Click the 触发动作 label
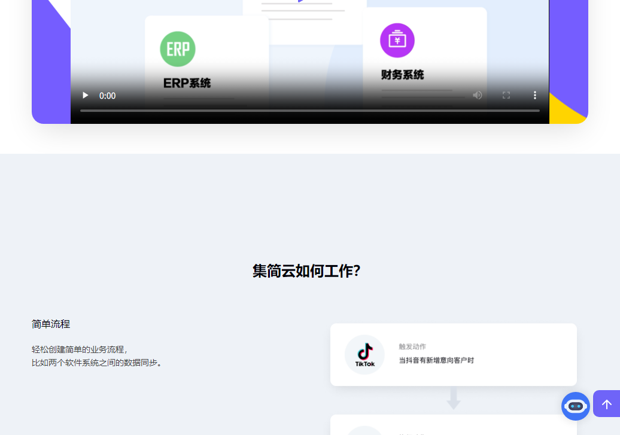This screenshot has height=435, width=620. click(412, 346)
